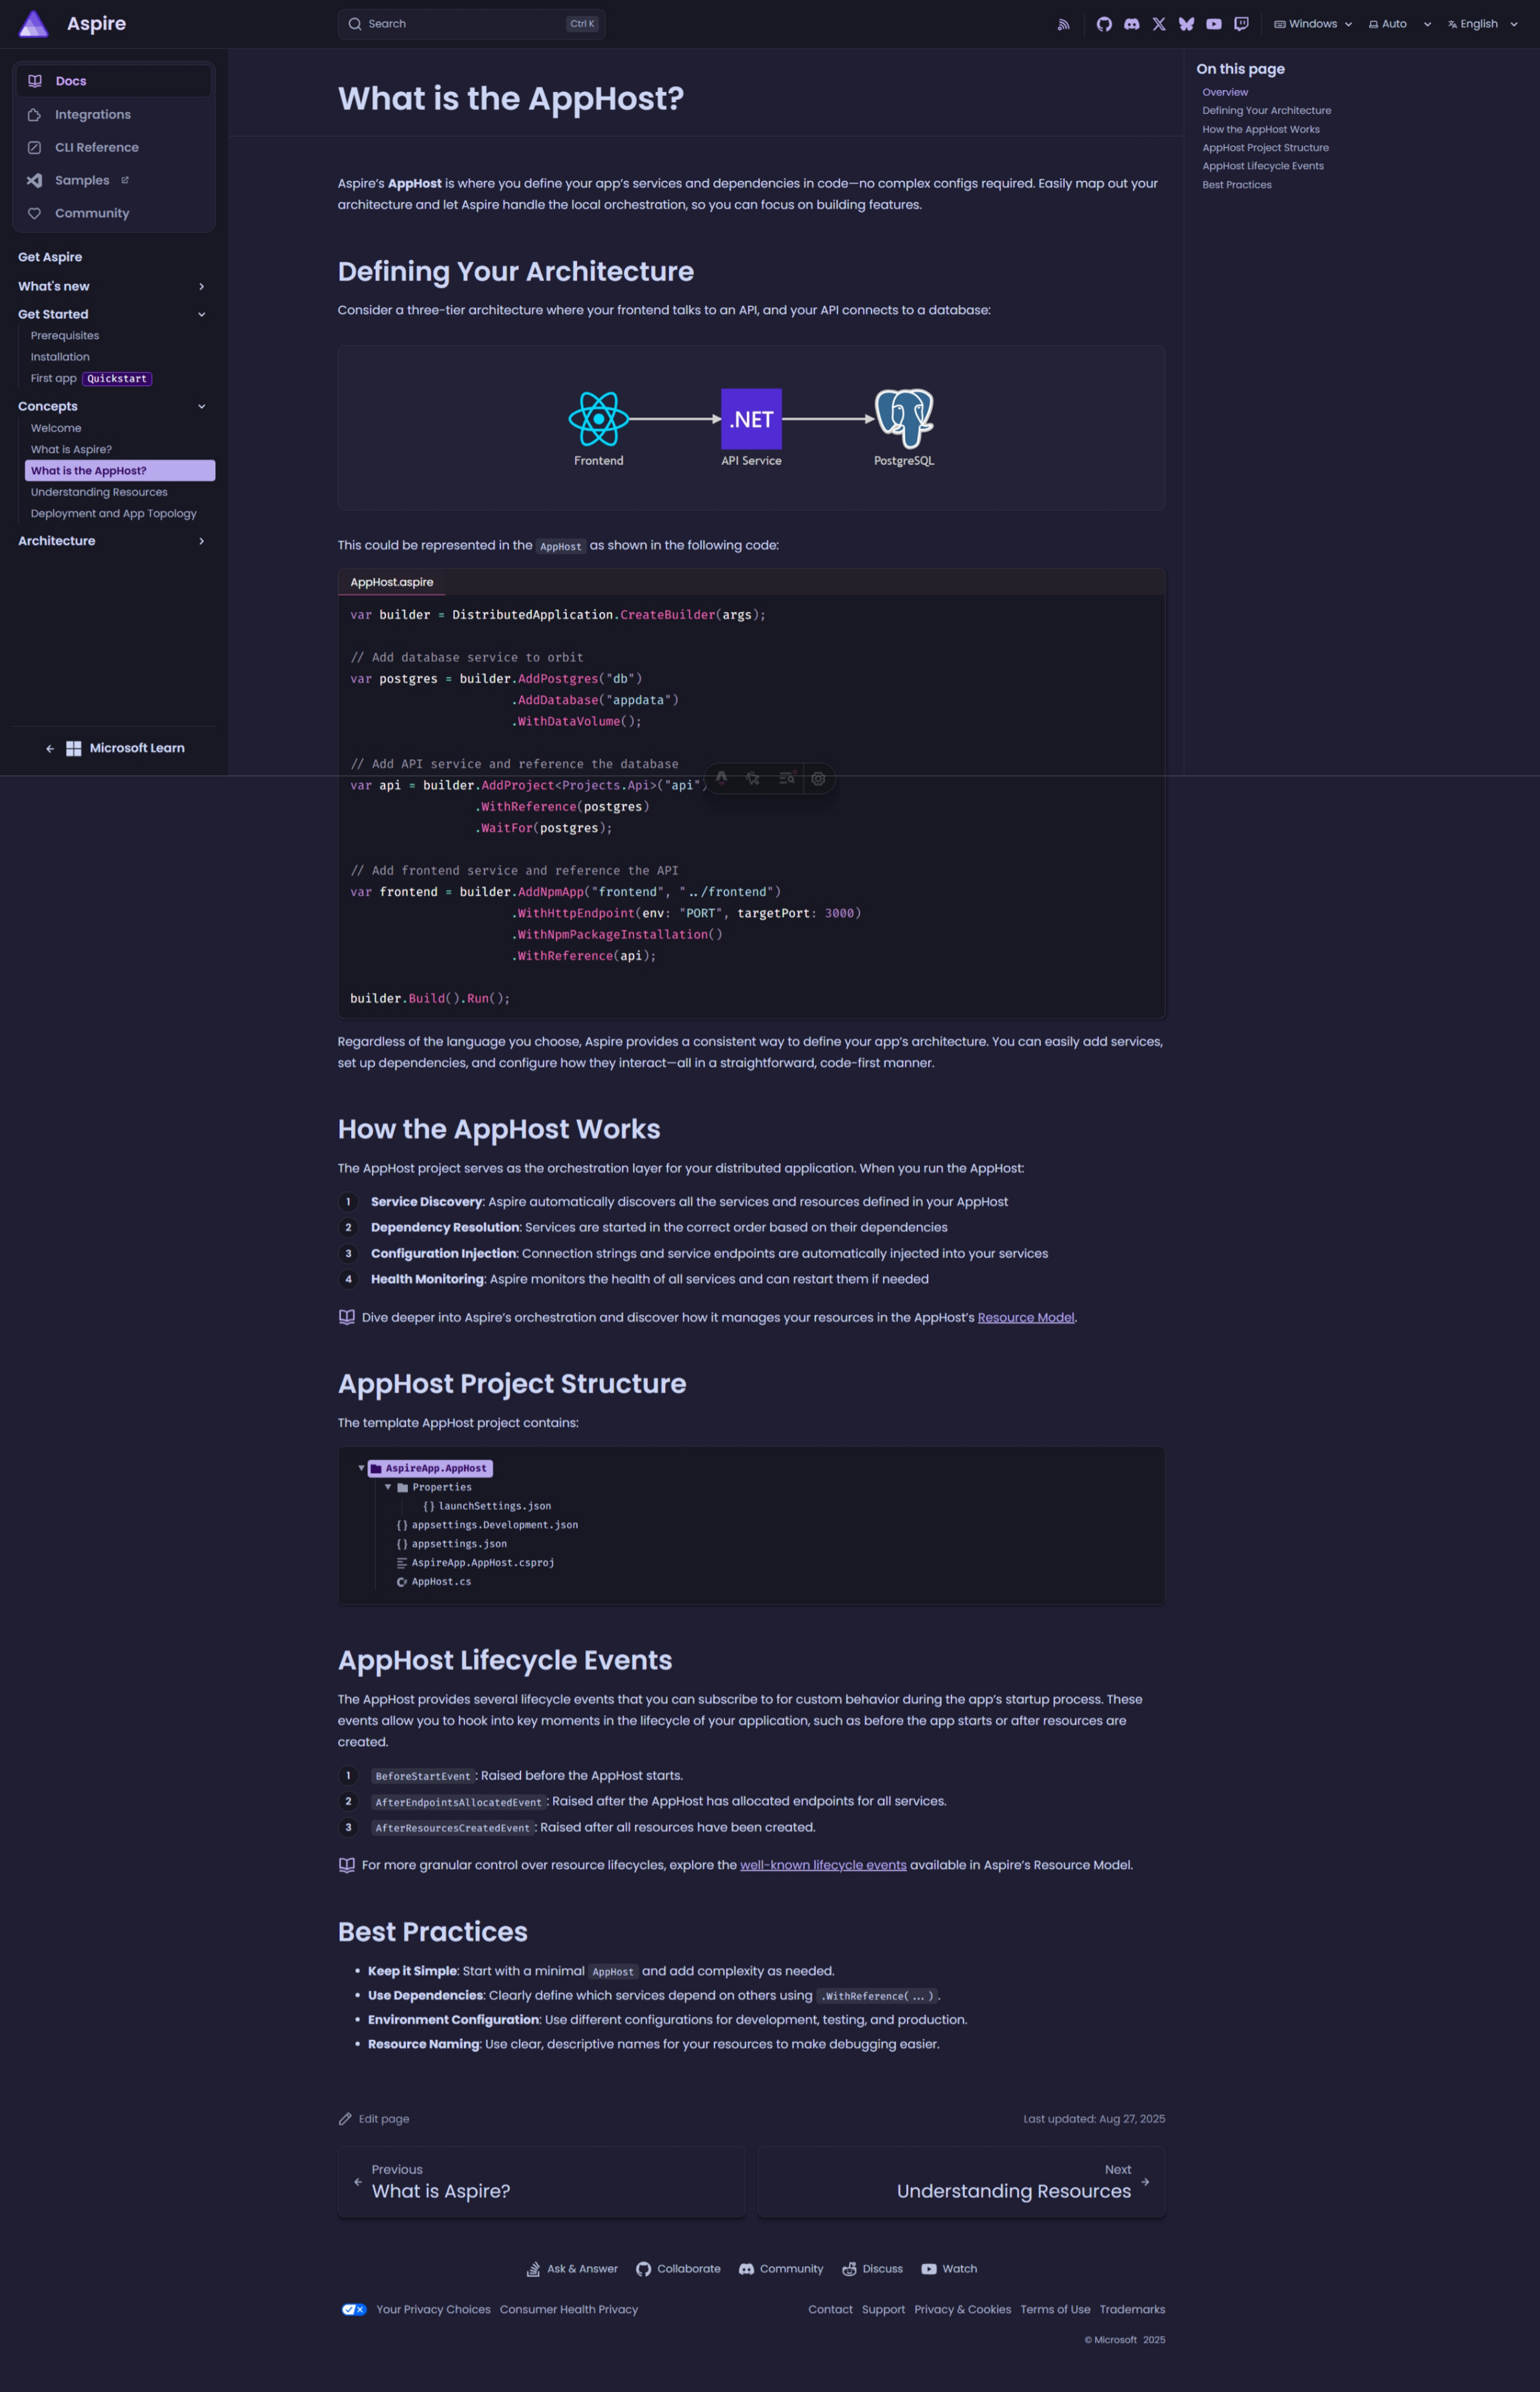Viewport: 1540px width, 2392px height.
Task: Open the Bluesky butterfly icon
Action: coord(1186,24)
